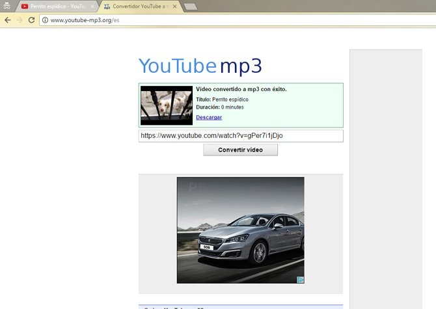
Task: Open the incognito icon in the browser corner
Action: tap(7, 6)
